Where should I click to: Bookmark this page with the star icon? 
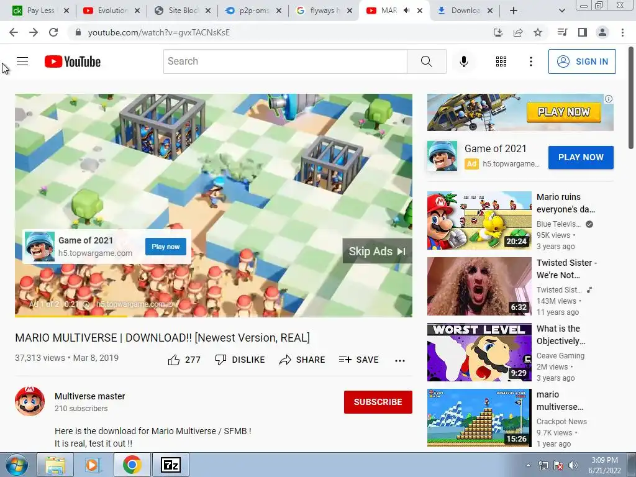[538, 32]
